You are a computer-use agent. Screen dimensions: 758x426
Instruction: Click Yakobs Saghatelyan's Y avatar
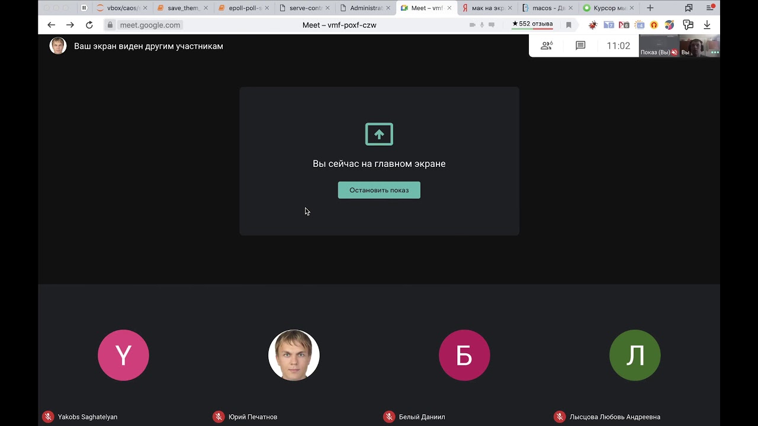pyautogui.click(x=123, y=355)
